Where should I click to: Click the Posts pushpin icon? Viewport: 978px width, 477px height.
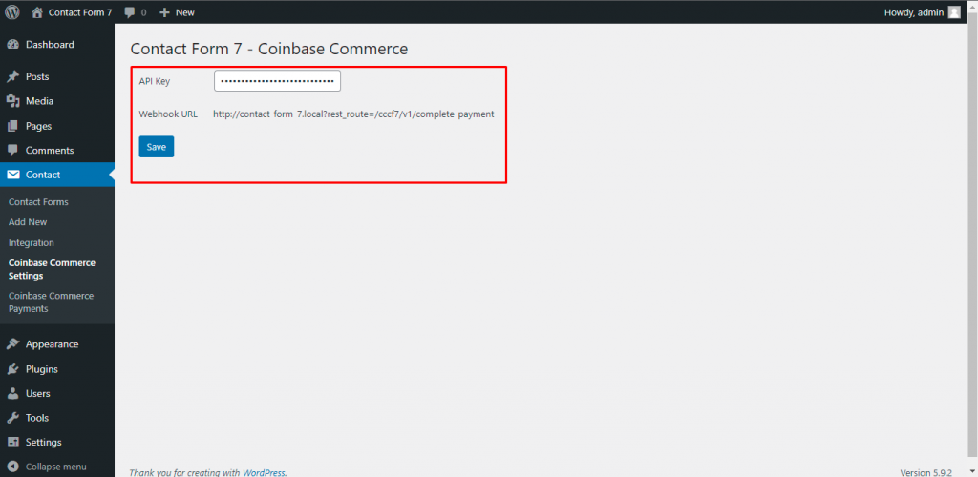(12, 76)
